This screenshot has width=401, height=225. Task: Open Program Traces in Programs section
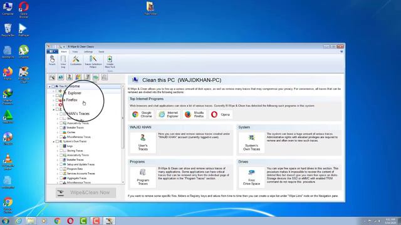tap(143, 177)
